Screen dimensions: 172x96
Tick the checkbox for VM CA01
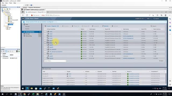coord(45,31)
